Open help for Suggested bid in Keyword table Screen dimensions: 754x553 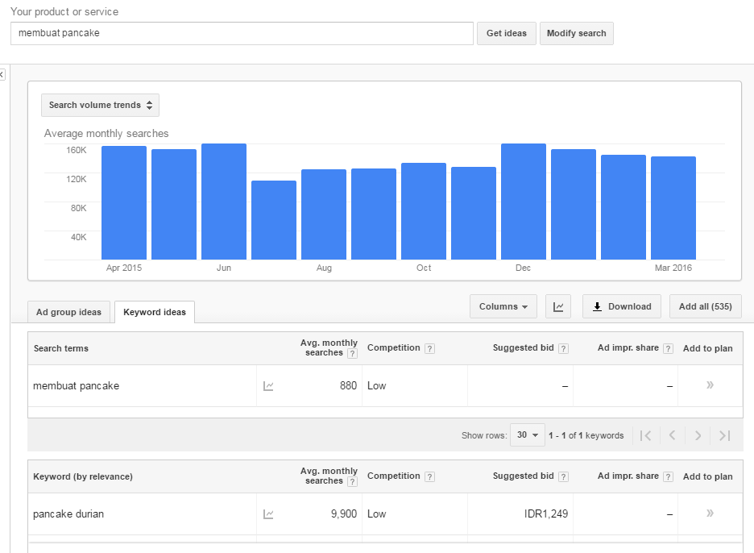click(x=564, y=476)
